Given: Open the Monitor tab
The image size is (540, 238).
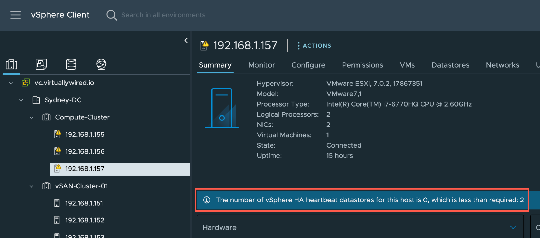Looking at the screenshot, I should tap(262, 65).
